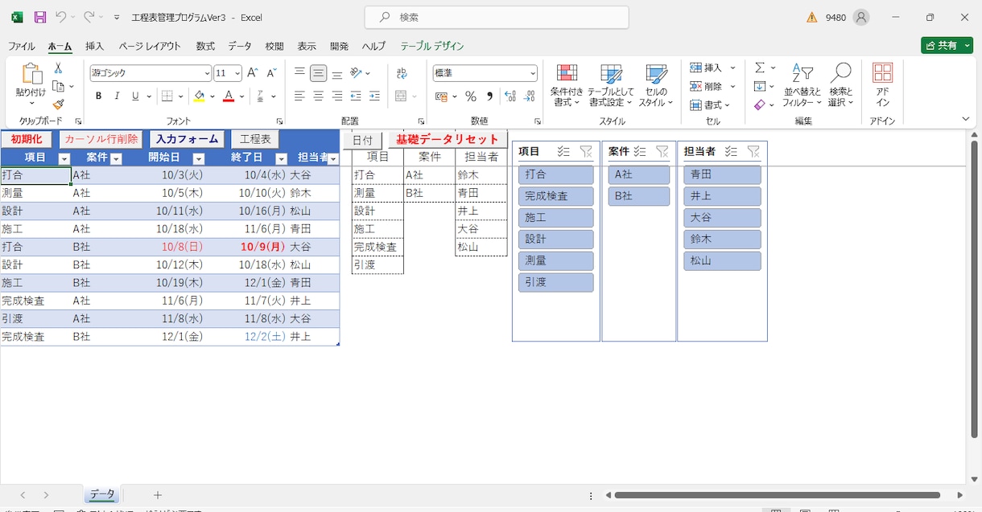Open Conditional Formatting (条件付き書式)
Image resolution: width=982 pixels, height=512 pixels.
pos(567,85)
